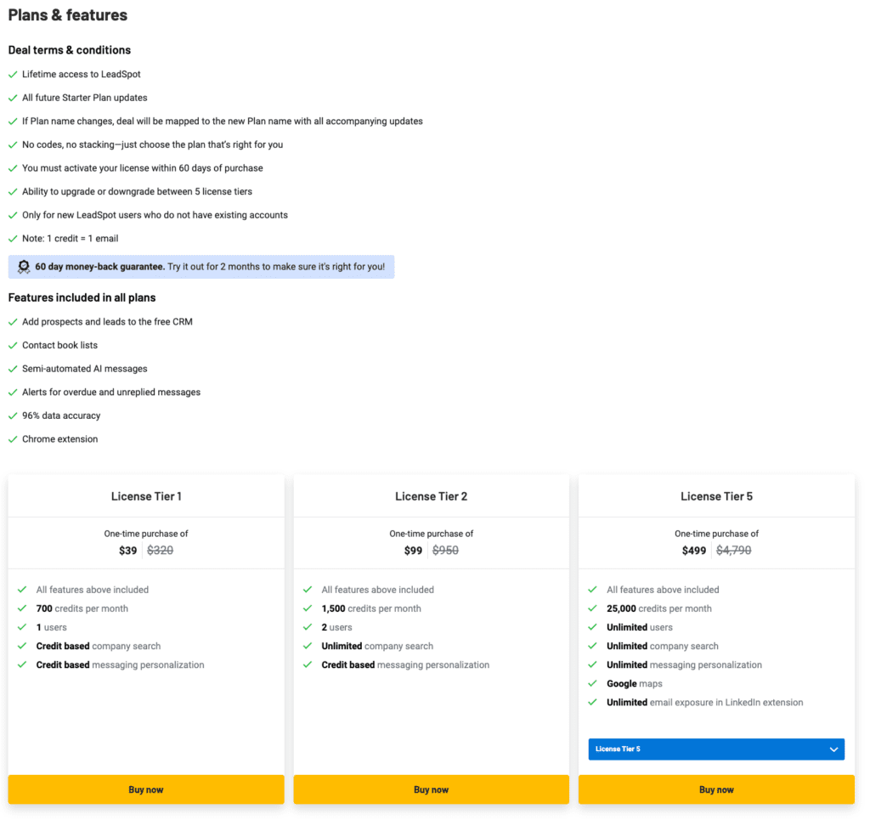Click the $39 price text
The image size is (870, 820).
coord(127,551)
